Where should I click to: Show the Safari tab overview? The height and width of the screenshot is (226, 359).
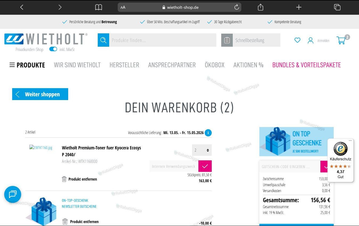[337, 7]
